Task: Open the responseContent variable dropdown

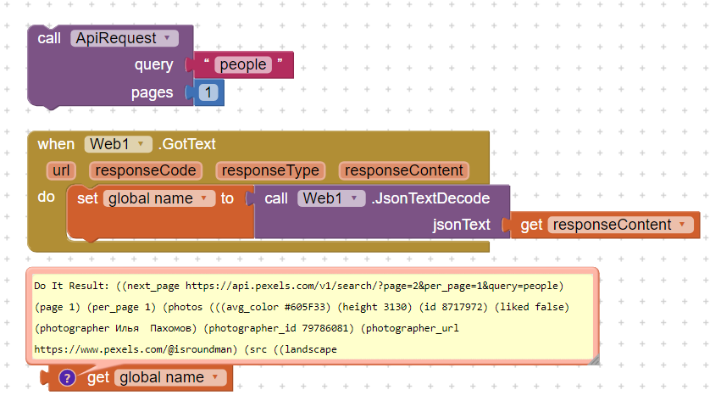Action: click(x=682, y=225)
